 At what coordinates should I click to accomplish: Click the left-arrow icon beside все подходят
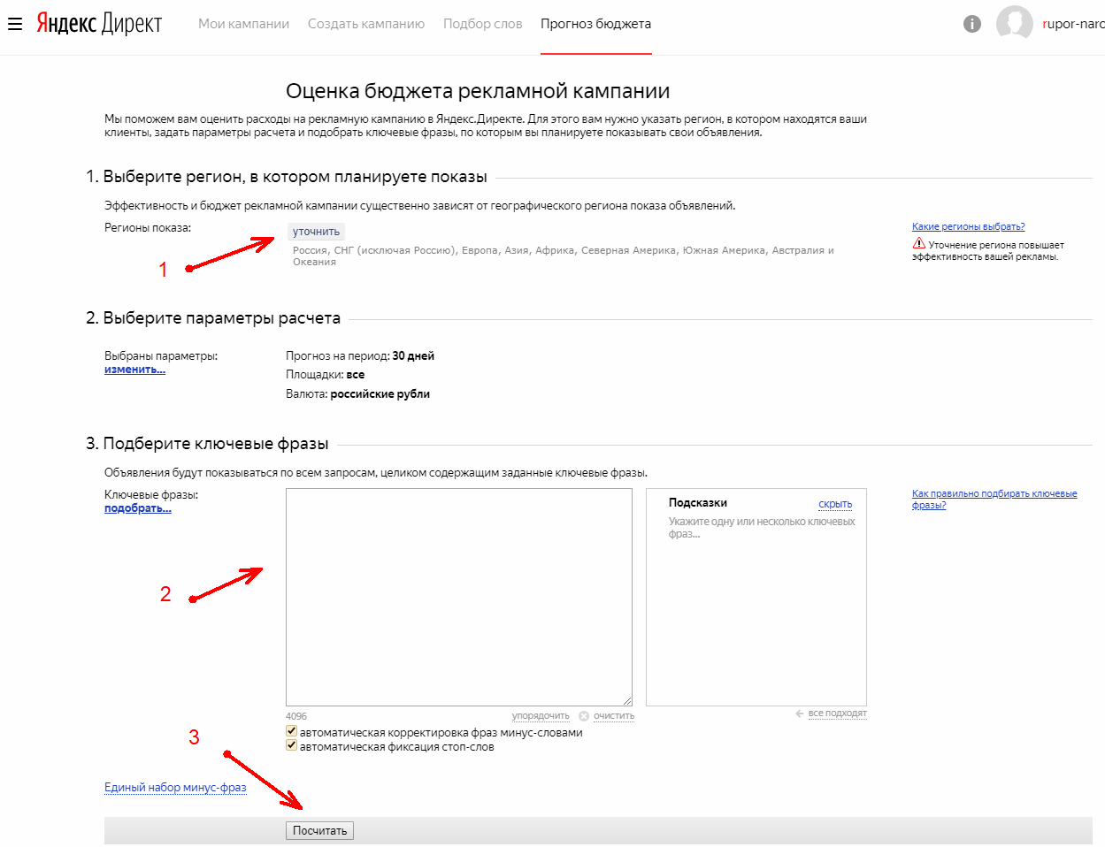(800, 713)
